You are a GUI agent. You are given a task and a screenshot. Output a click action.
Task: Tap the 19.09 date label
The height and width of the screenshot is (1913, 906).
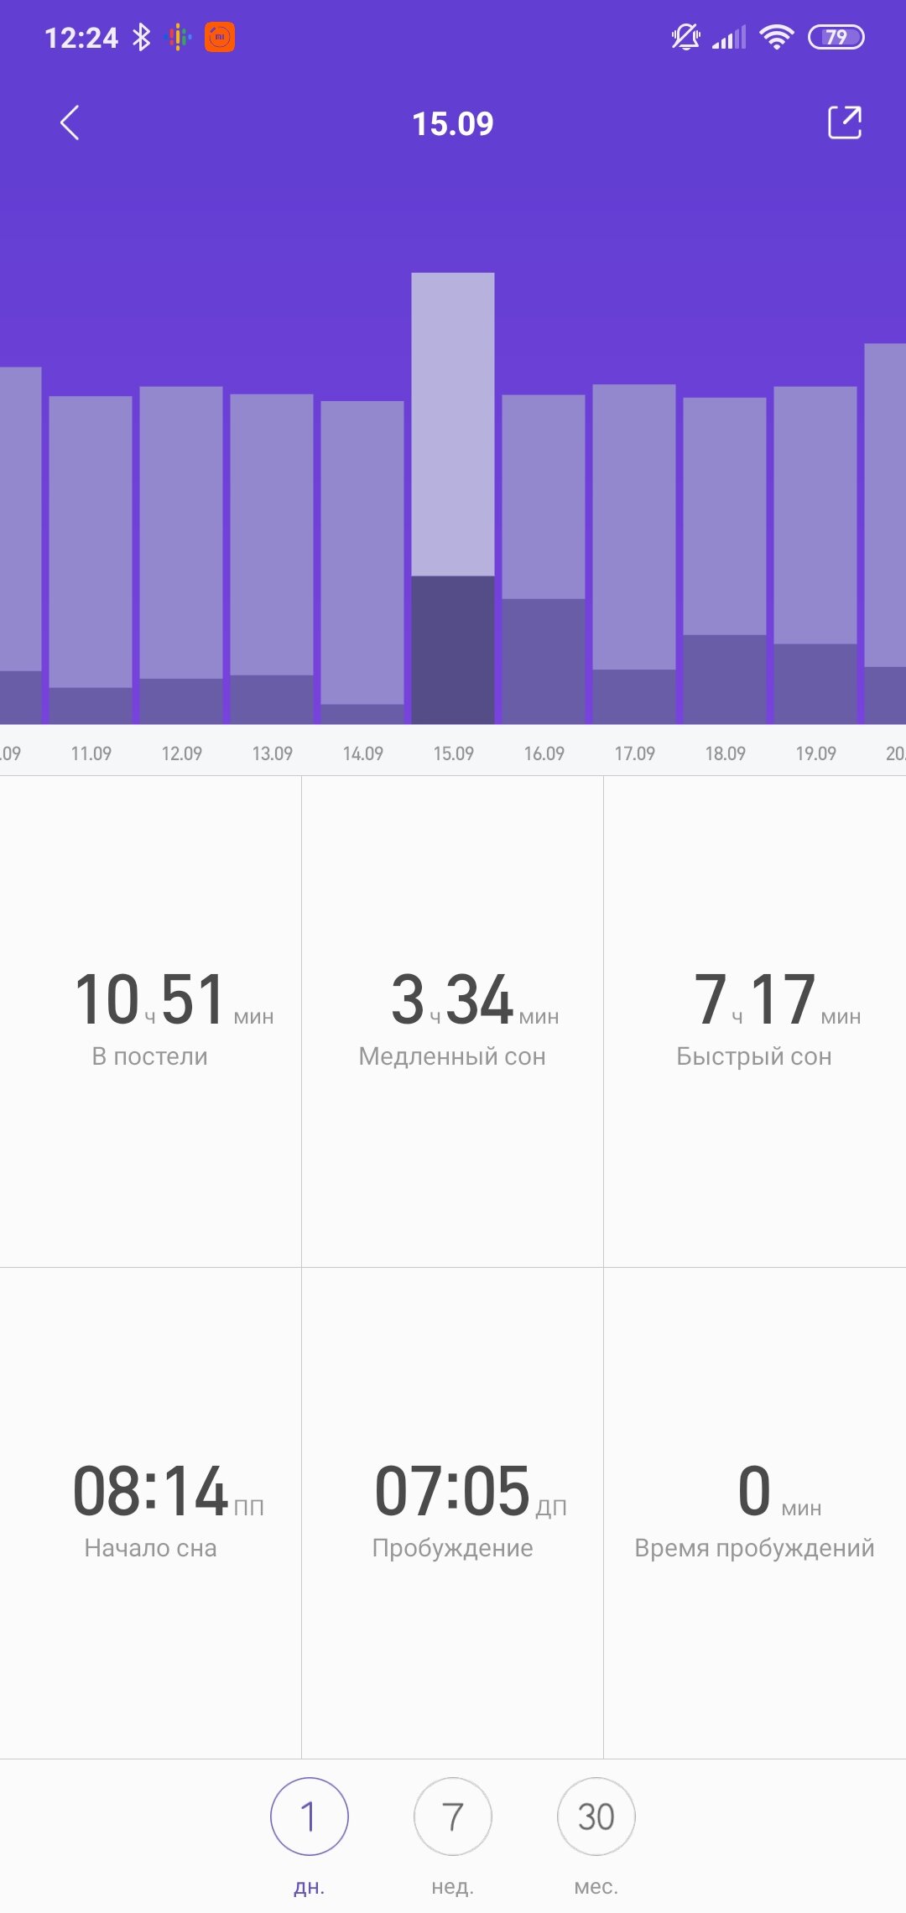815,753
